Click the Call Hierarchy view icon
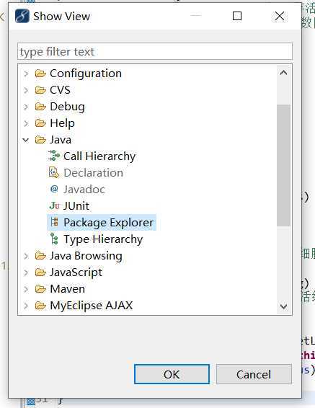The image size is (315, 408). (x=54, y=156)
